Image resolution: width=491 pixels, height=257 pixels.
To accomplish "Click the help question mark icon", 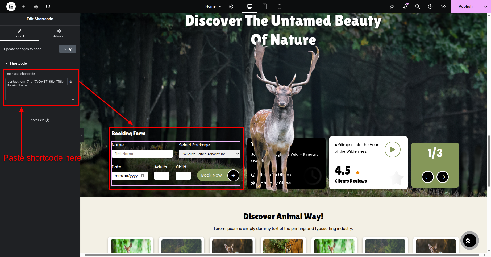I will (x=430, y=6).
